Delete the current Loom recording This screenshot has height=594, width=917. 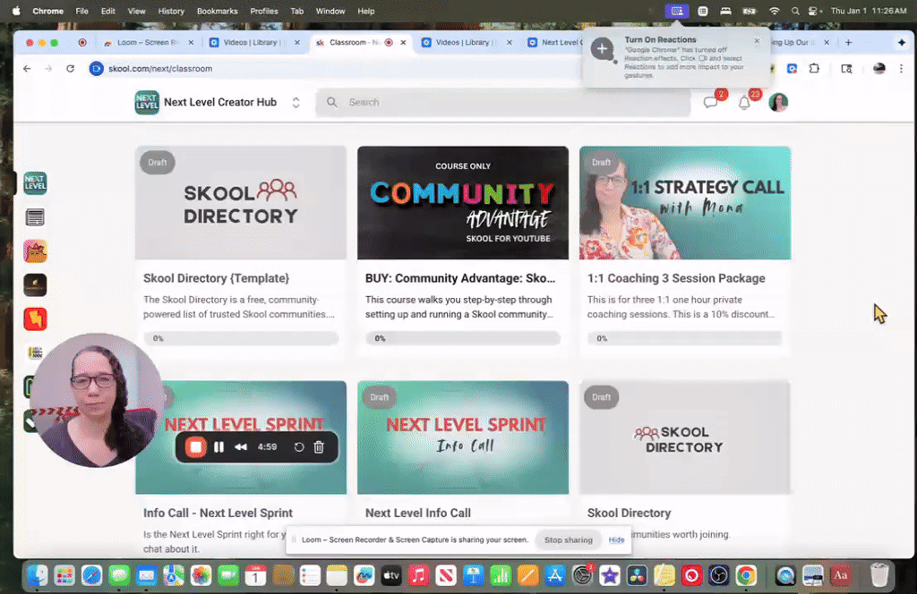(x=319, y=447)
